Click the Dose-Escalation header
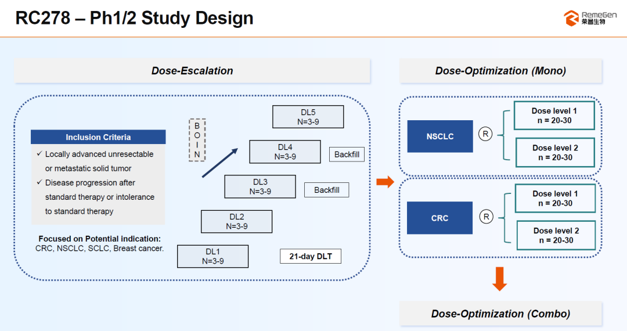Screen dimensions: 627x331 click(192, 71)
